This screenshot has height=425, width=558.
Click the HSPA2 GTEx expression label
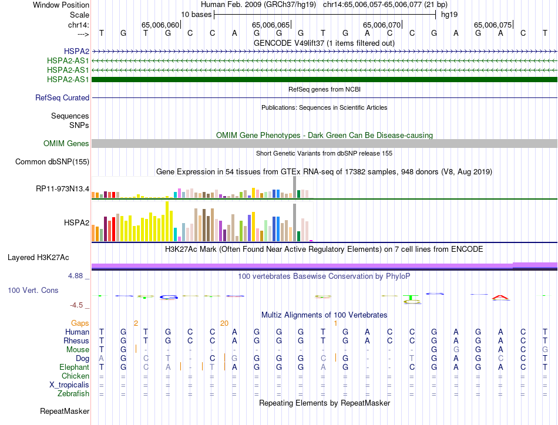(x=76, y=222)
